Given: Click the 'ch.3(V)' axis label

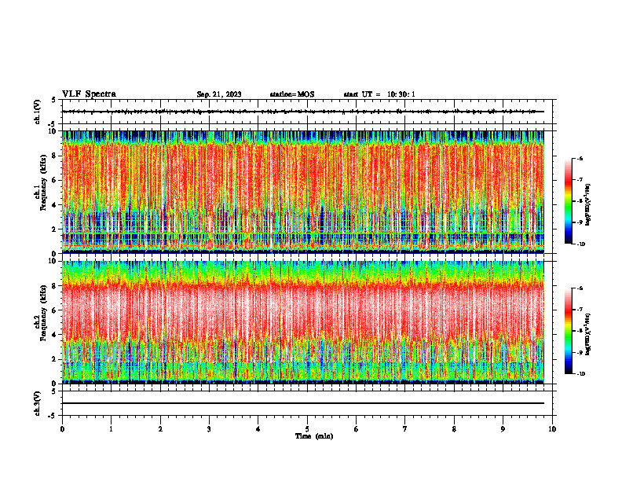Looking at the screenshot, I should (x=37, y=403).
